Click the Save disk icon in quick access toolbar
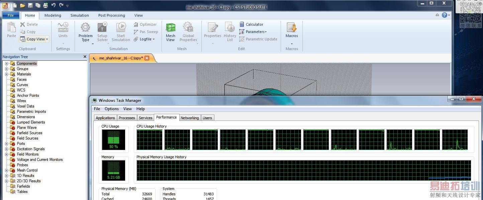This screenshot has width=483, height=200. (x=30, y=5)
